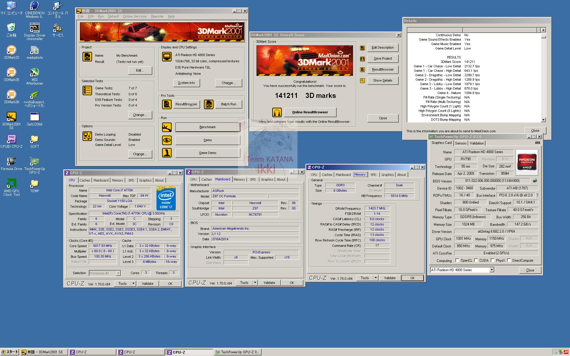Switch to Graphics tab in CPU-Z Mainboard window

pyautogui.click(x=267, y=179)
